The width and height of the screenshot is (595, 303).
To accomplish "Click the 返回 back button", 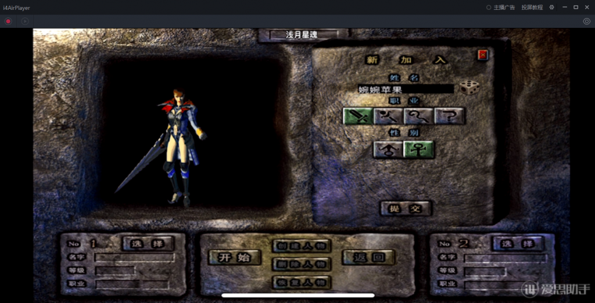I will [368, 257].
